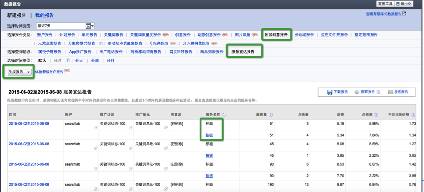Screen dimensions: 424x192
Task: Set time unit to 默认
Action: tap(42, 61)
